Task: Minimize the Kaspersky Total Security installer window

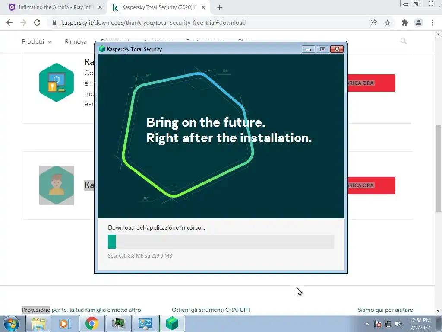Action: [308, 49]
